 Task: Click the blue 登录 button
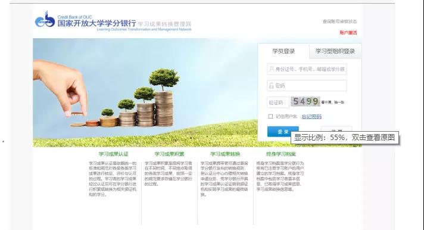283,132
